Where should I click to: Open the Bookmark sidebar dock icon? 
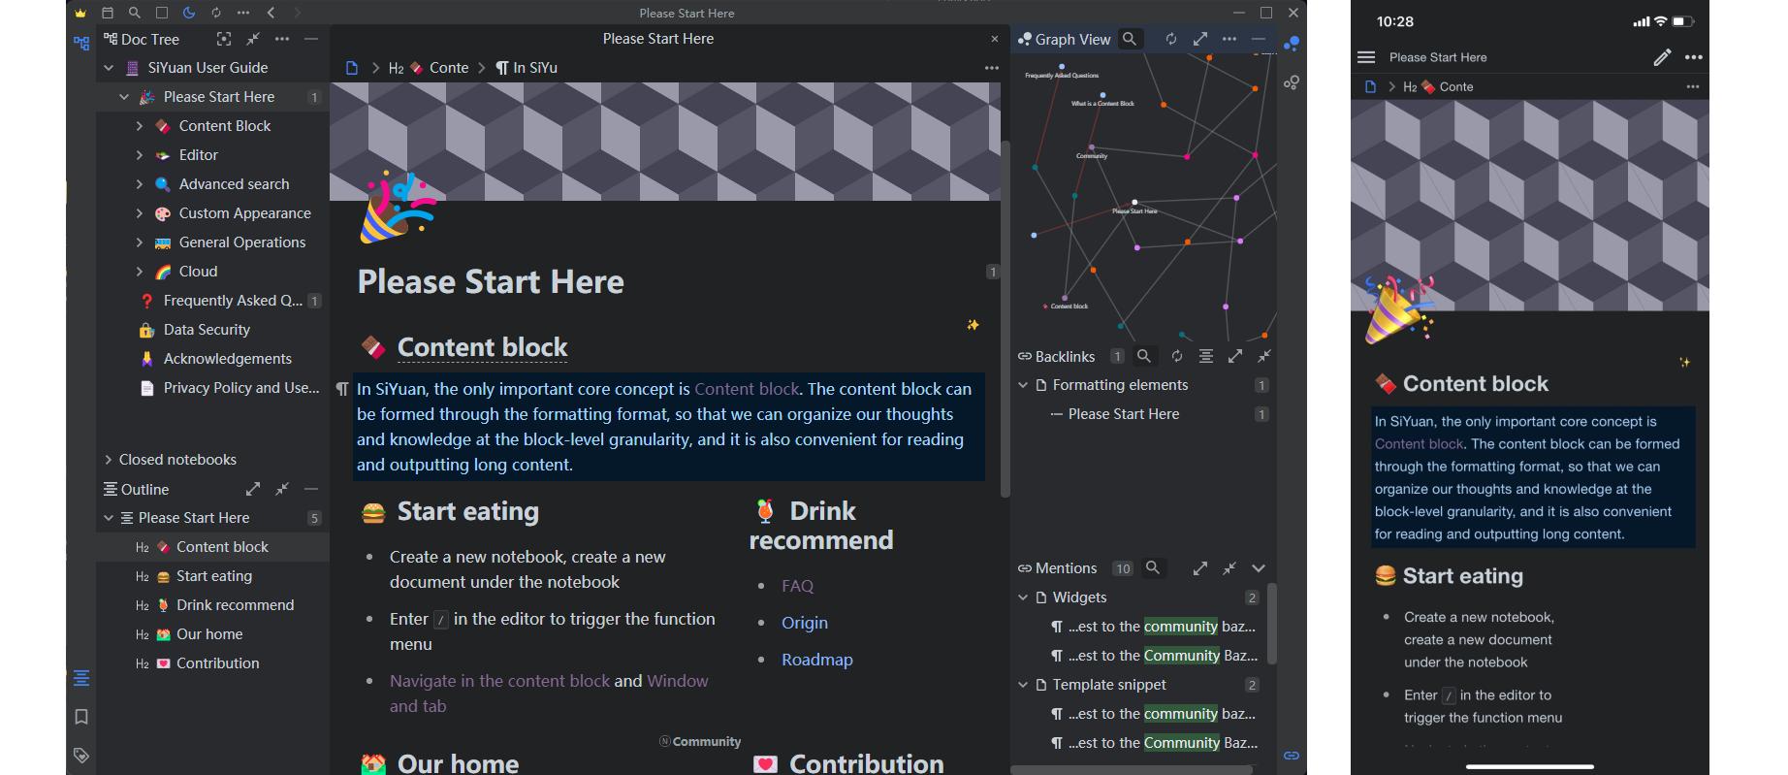click(x=81, y=717)
